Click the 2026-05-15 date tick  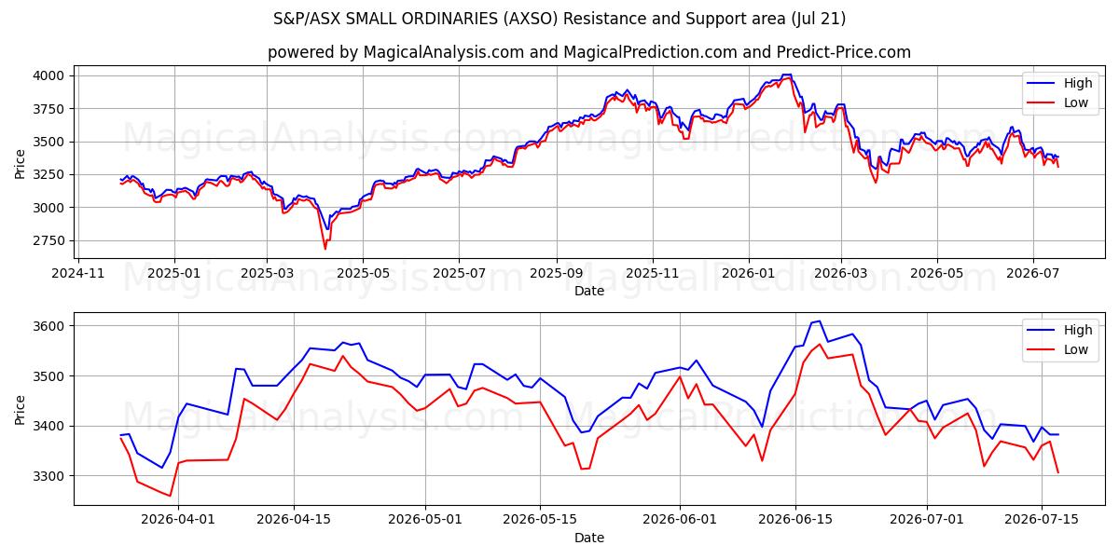(x=541, y=521)
